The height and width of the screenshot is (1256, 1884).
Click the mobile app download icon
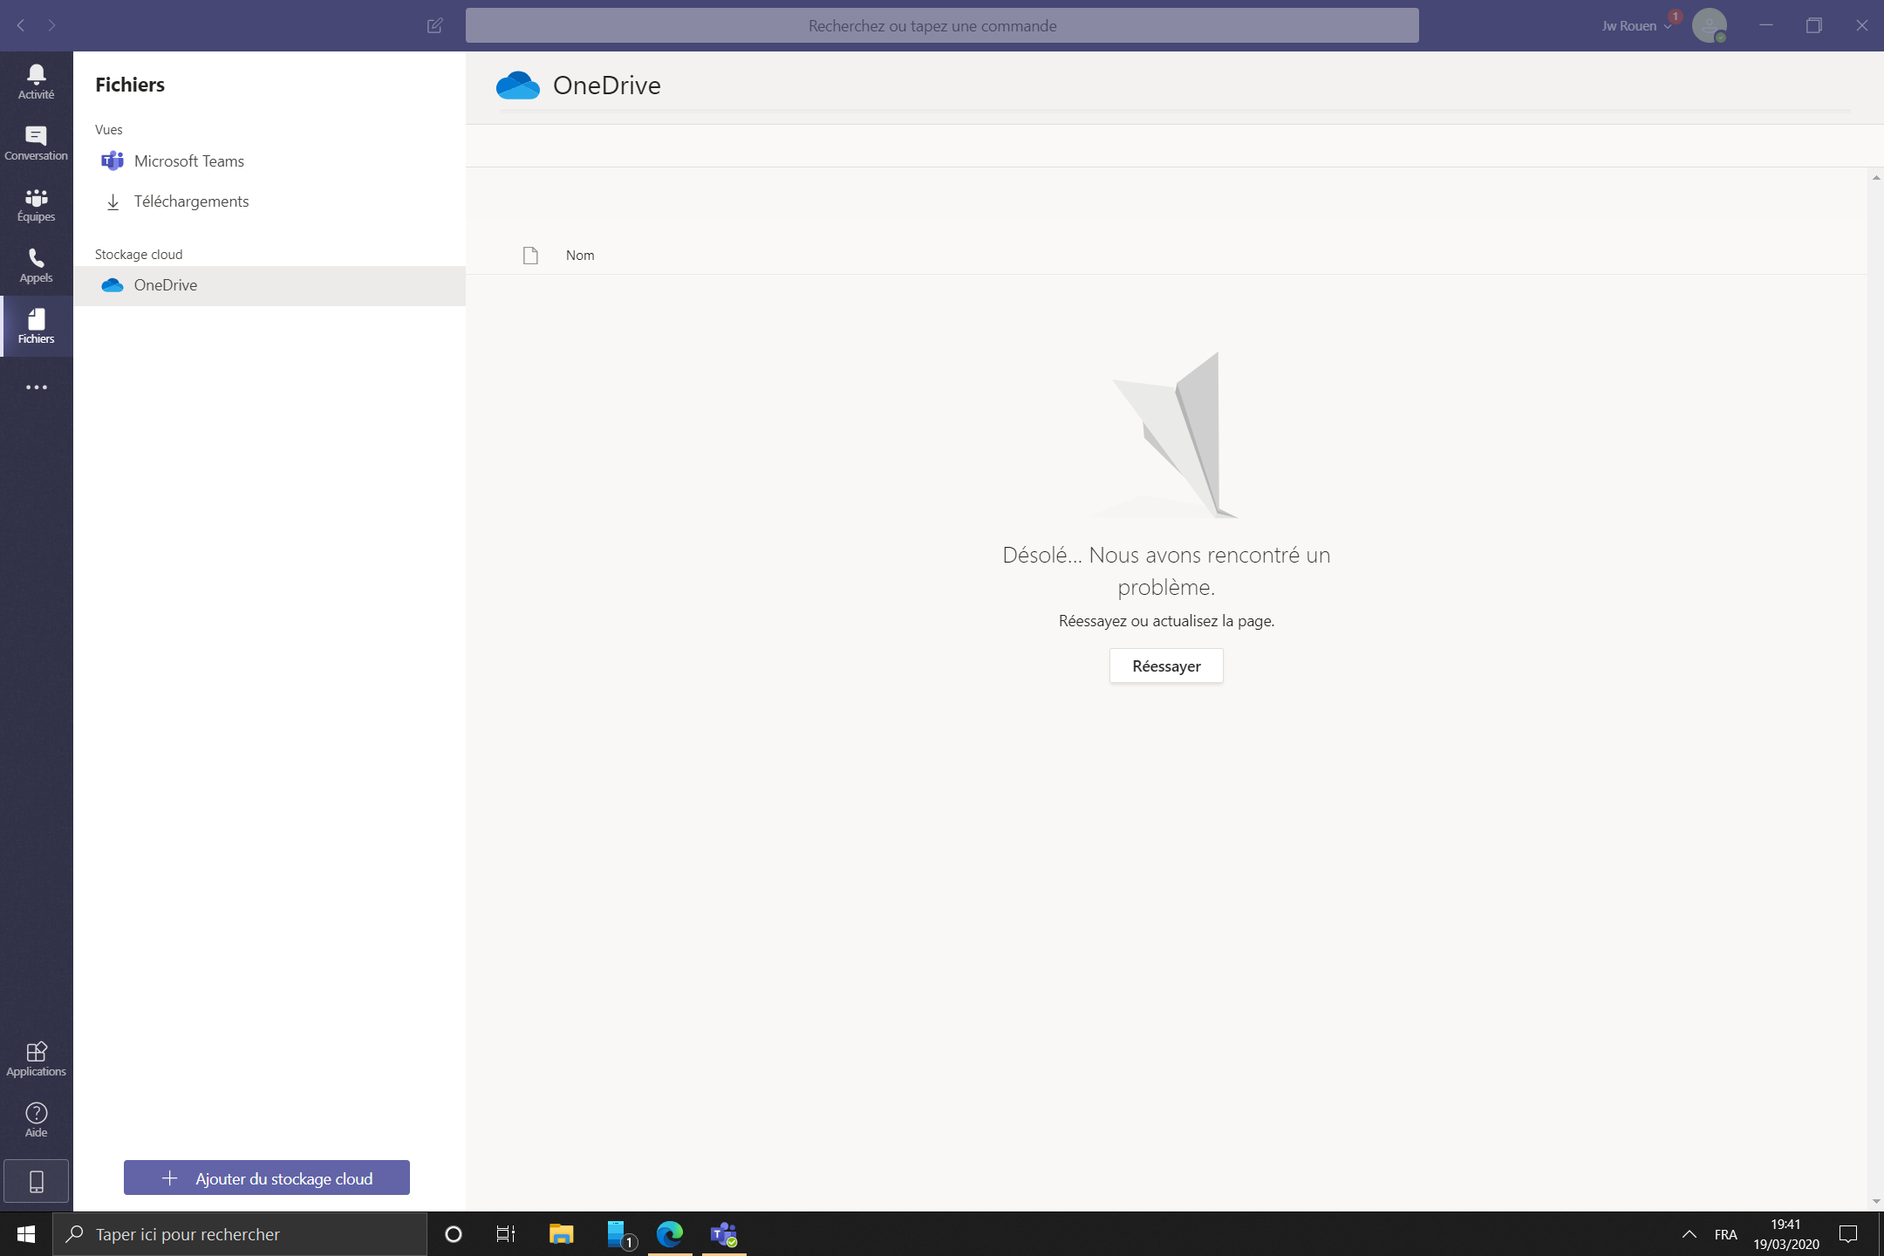tap(36, 1181)
